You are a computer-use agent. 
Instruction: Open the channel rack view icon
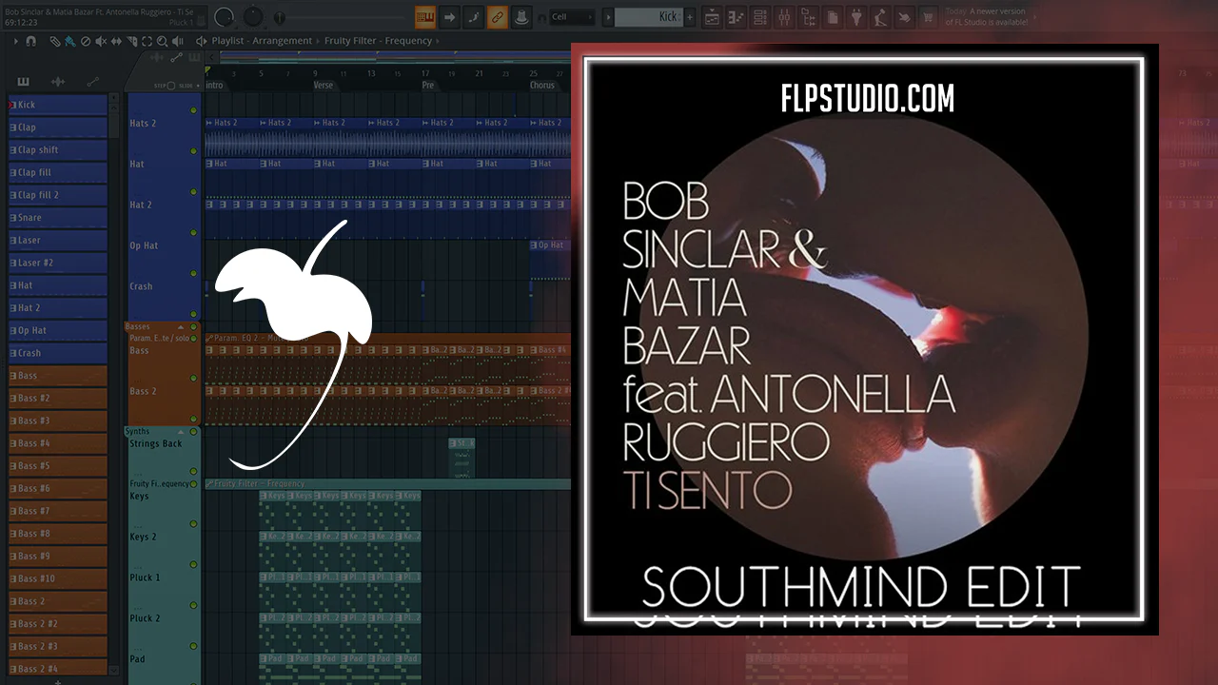[760, 16]
